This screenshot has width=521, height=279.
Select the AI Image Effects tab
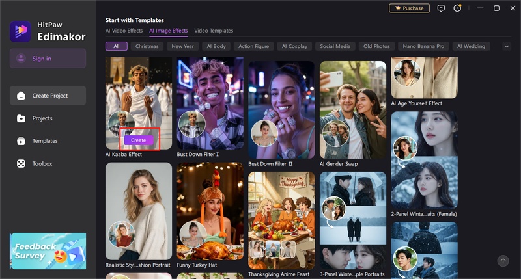click(169, 31)
